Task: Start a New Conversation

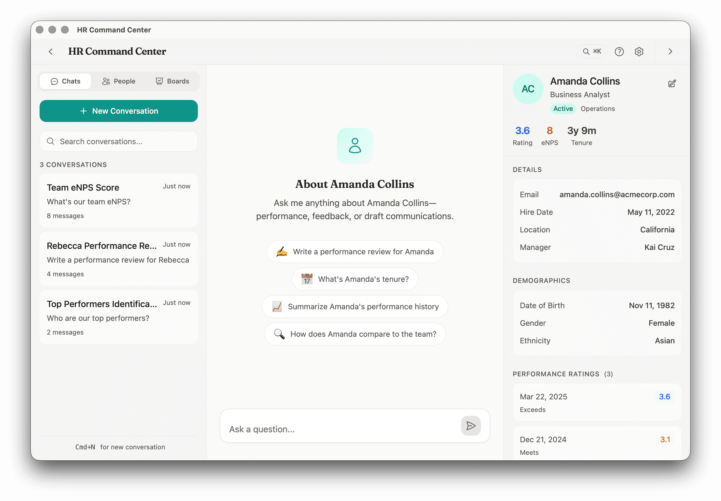Action: click(x=118, y=111)
